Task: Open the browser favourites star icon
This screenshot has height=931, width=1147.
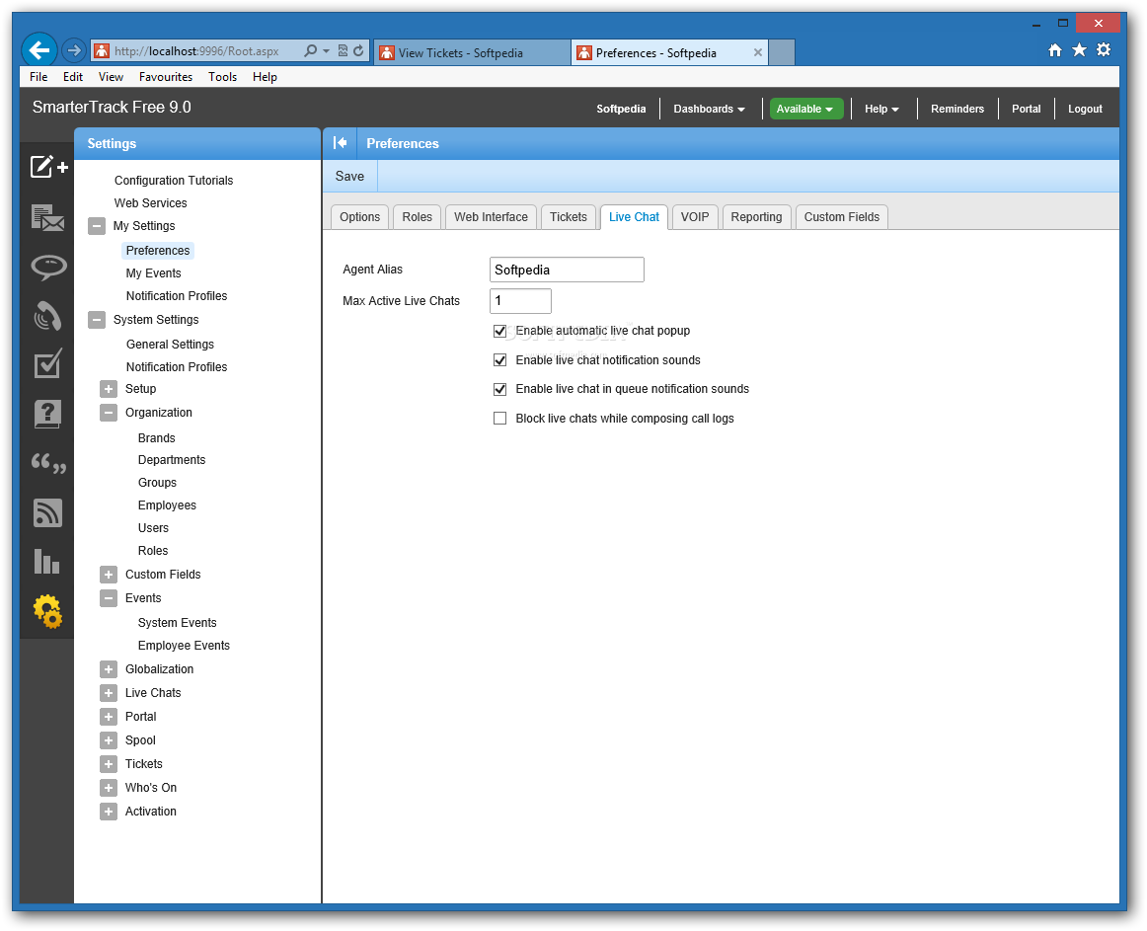Action: (x=1079, y=49)
